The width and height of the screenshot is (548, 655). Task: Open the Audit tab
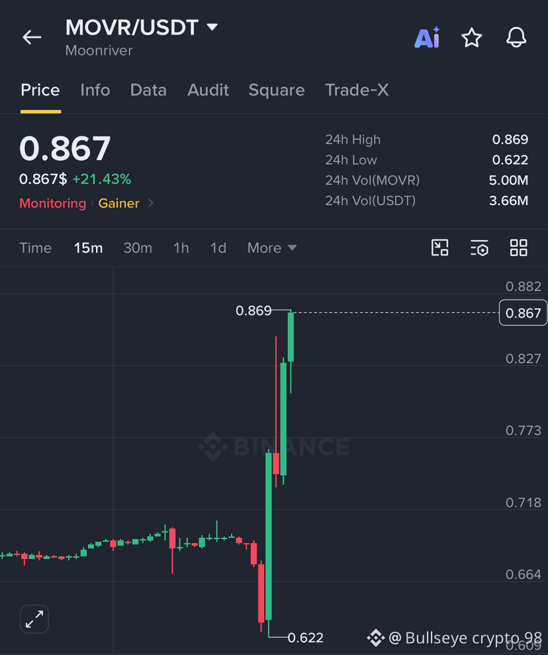(x=208, y=90)
